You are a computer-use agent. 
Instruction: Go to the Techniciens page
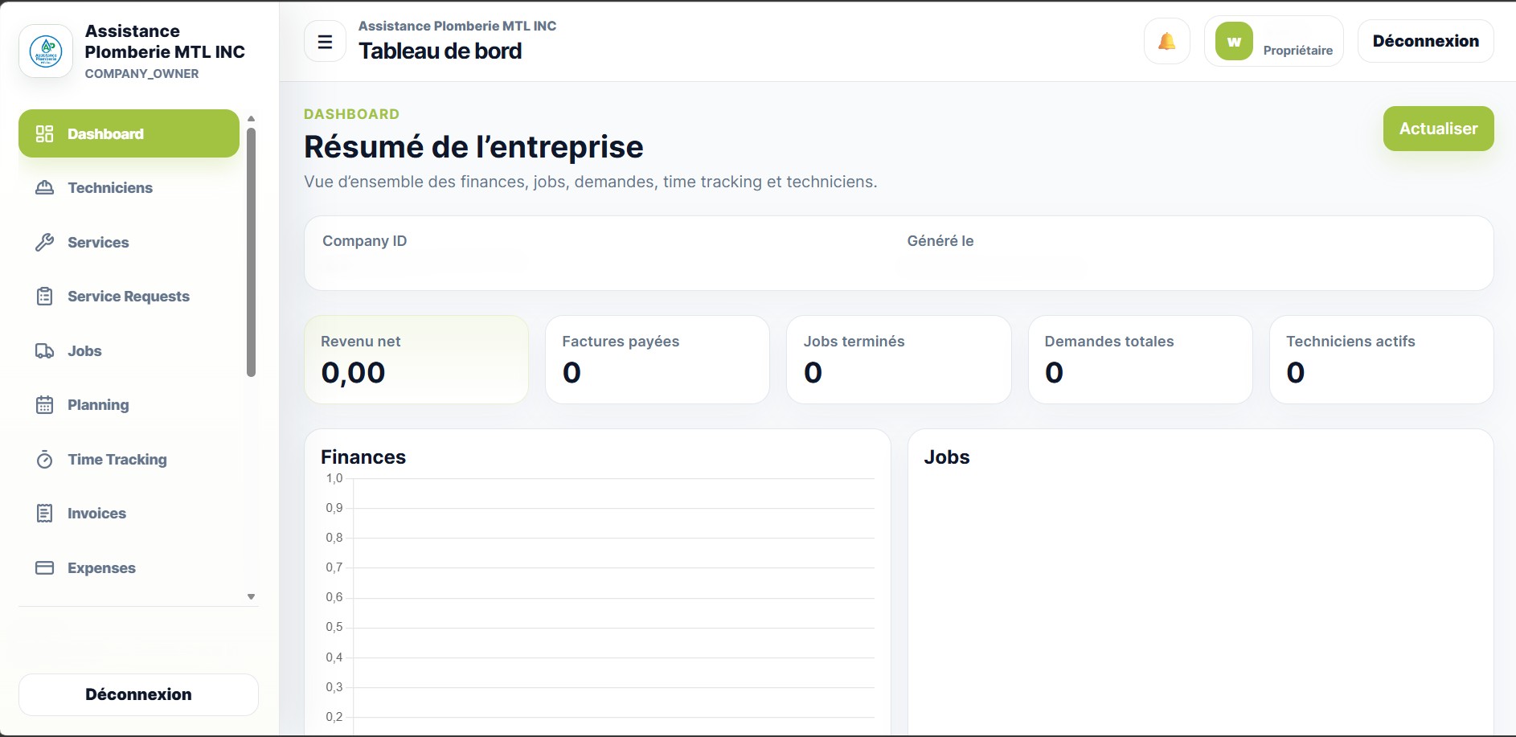coord(129,188)
